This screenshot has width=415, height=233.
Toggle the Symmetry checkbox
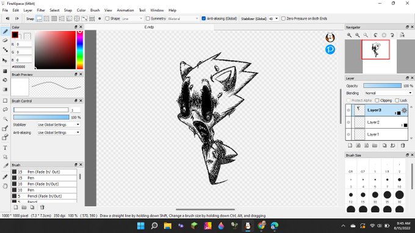click(x=148, y=18)
